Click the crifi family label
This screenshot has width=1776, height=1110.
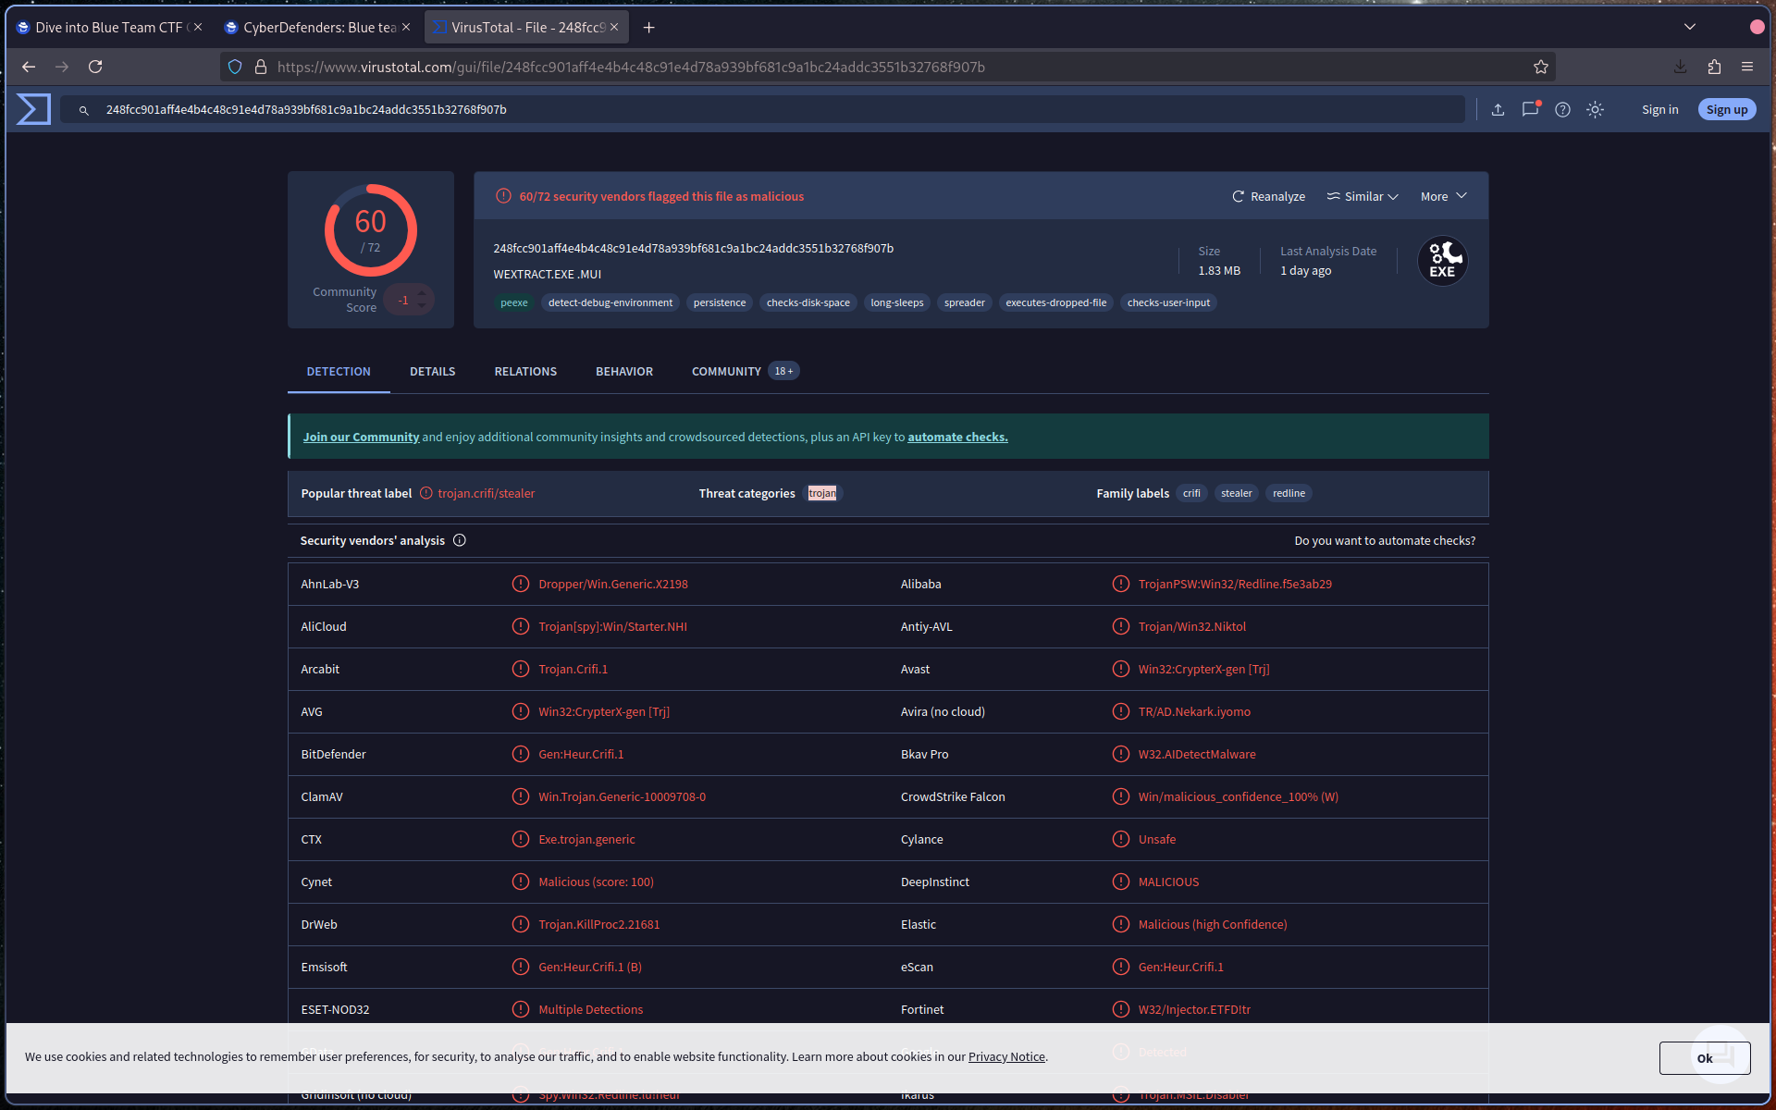pyautogui.click(x=1191, y=493)
